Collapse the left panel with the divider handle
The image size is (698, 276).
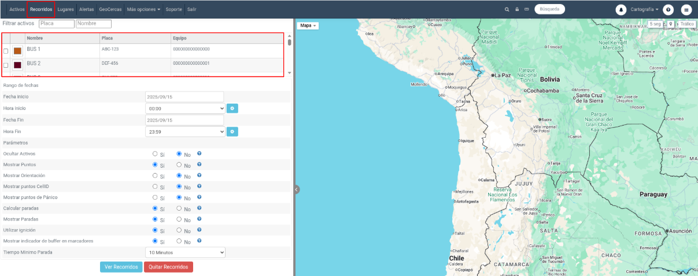pyautogui.click(x=297, y=189)
